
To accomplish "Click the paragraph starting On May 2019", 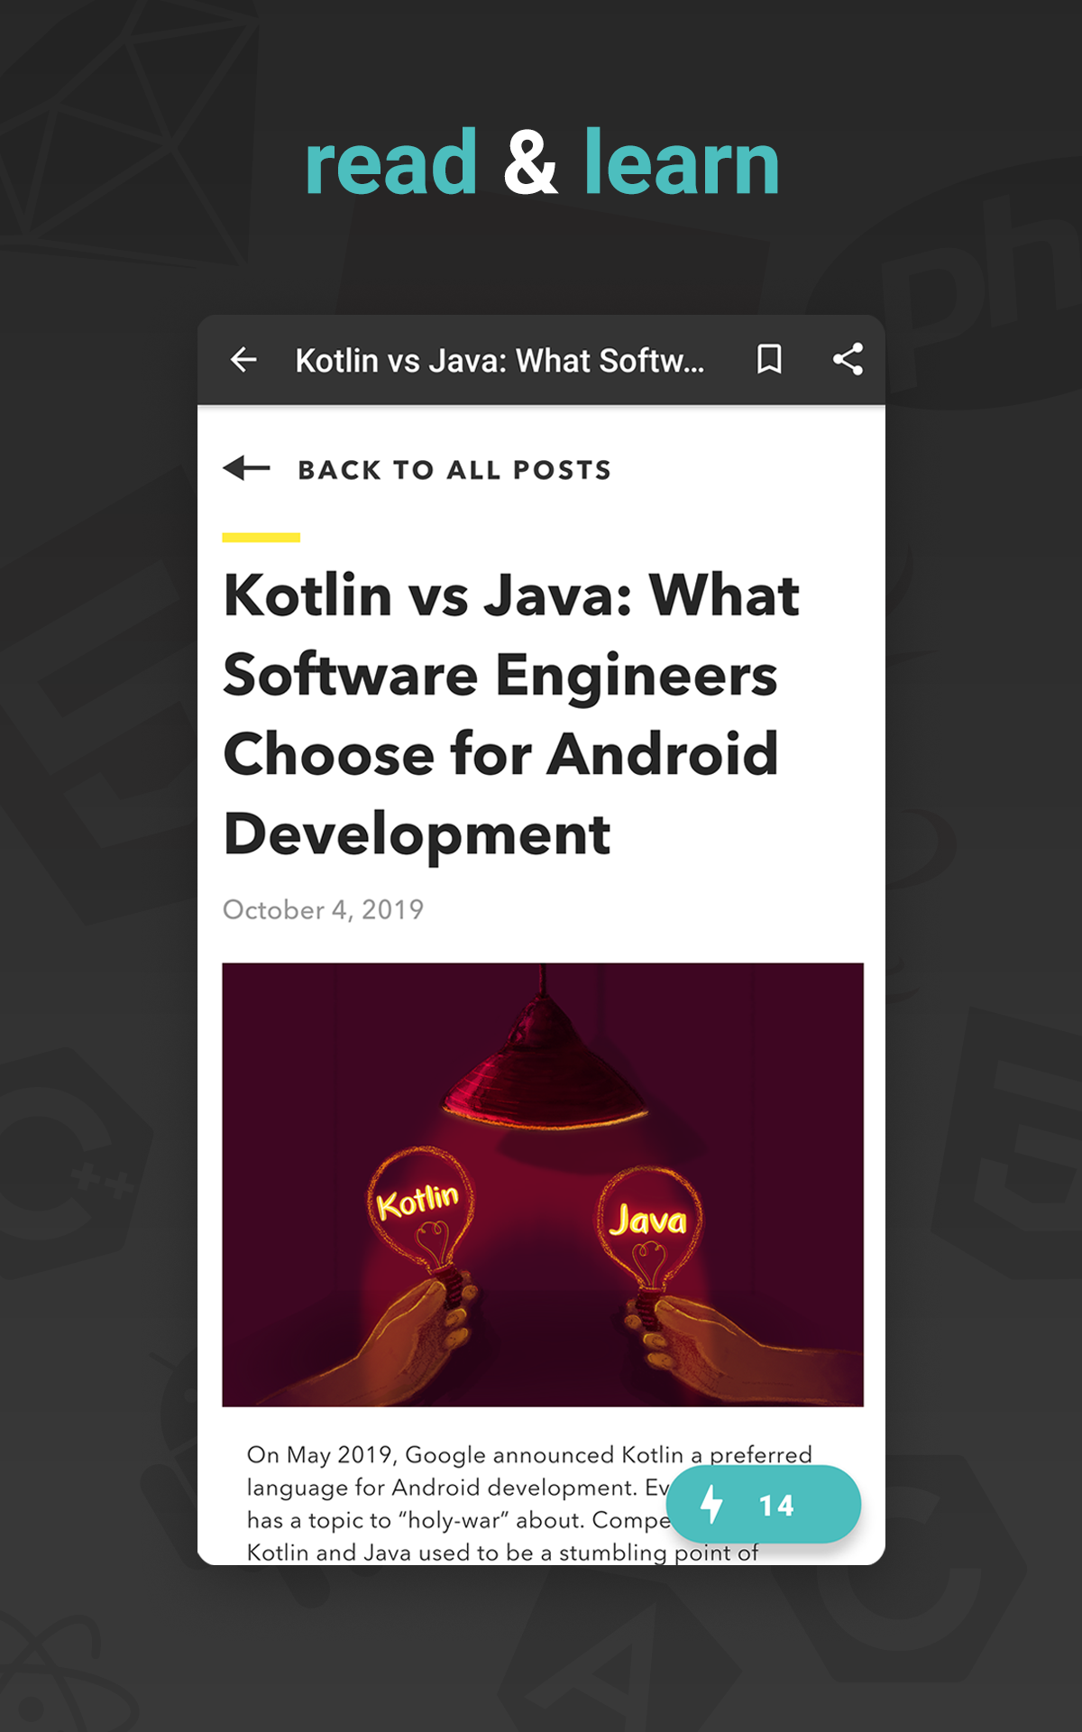I will coord(530,1503).
